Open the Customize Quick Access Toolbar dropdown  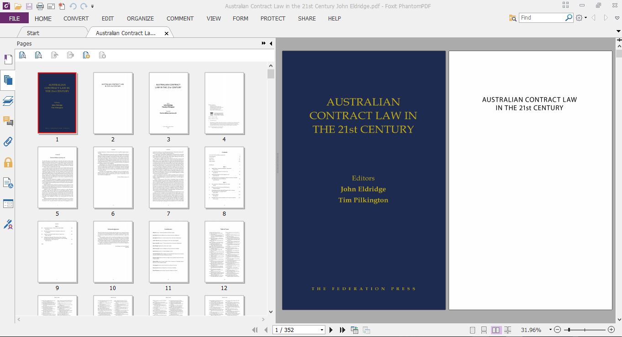[92, 6]
